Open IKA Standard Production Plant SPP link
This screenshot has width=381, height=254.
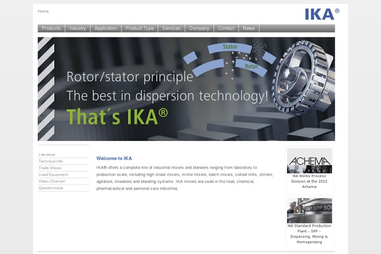(309, 234)
